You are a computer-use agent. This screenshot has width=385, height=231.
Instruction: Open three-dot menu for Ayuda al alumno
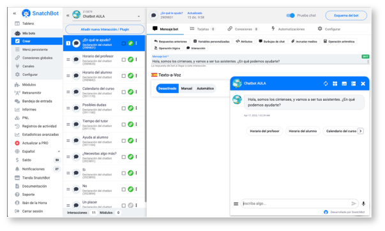[x=136, y=140]
